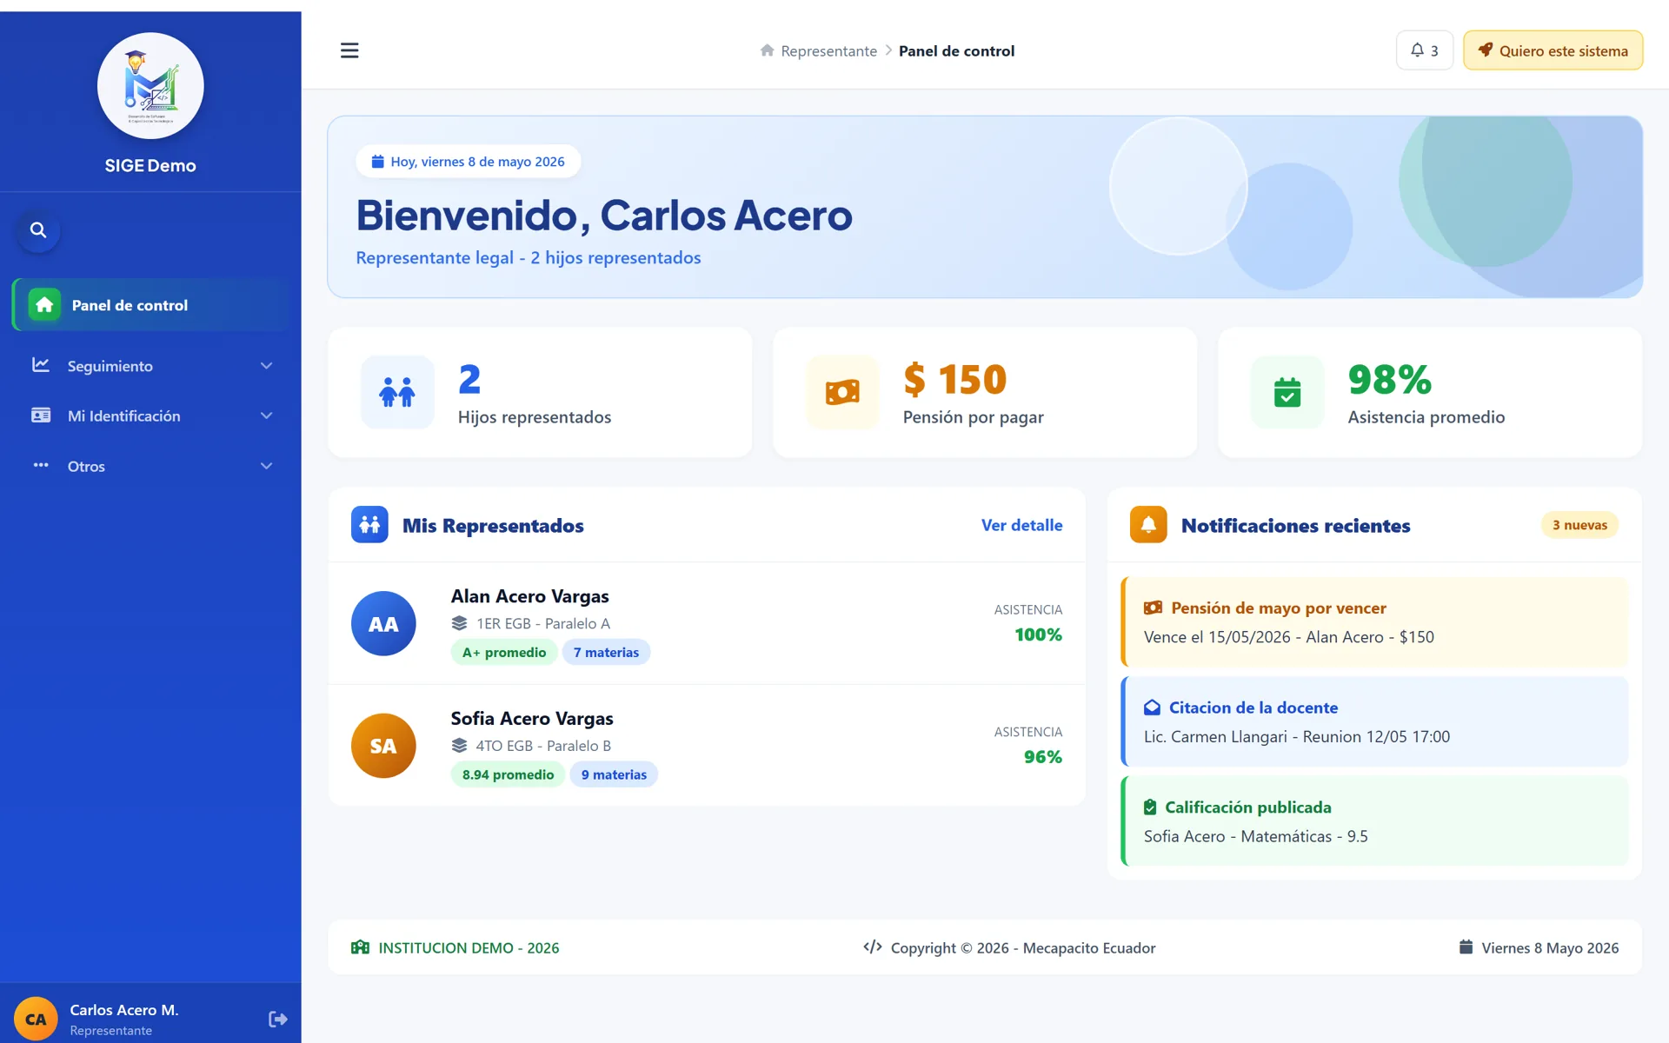Click the Representante breadcrumb link
The image size is (1669, 1043).
point(828,51)
